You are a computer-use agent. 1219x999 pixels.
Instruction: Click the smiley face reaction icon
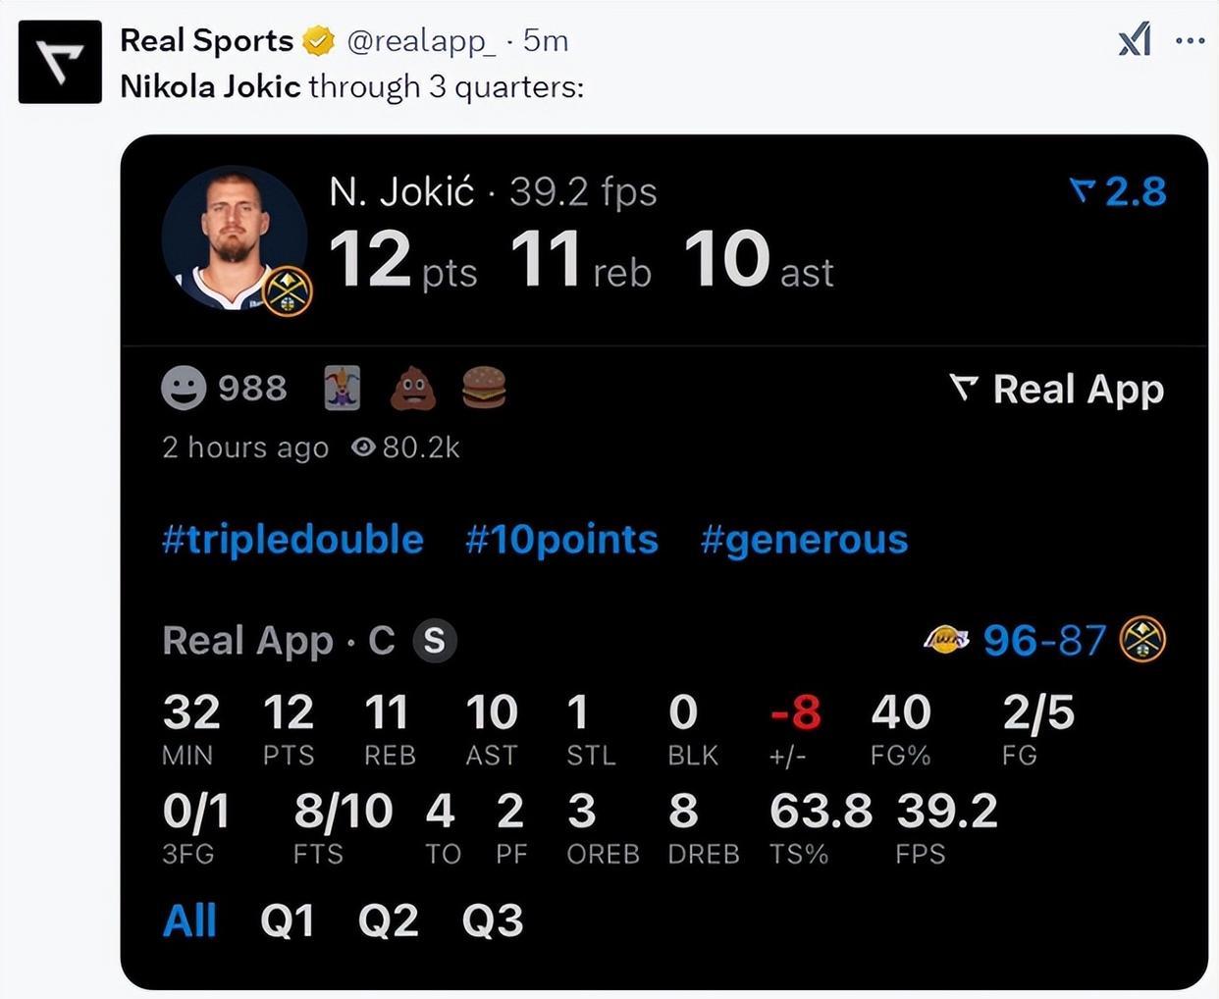point(184,388)
